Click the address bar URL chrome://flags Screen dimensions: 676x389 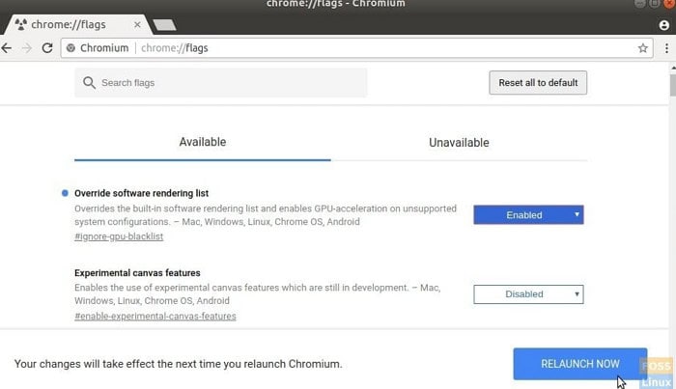pyautogui.click(x=175, y=48)
